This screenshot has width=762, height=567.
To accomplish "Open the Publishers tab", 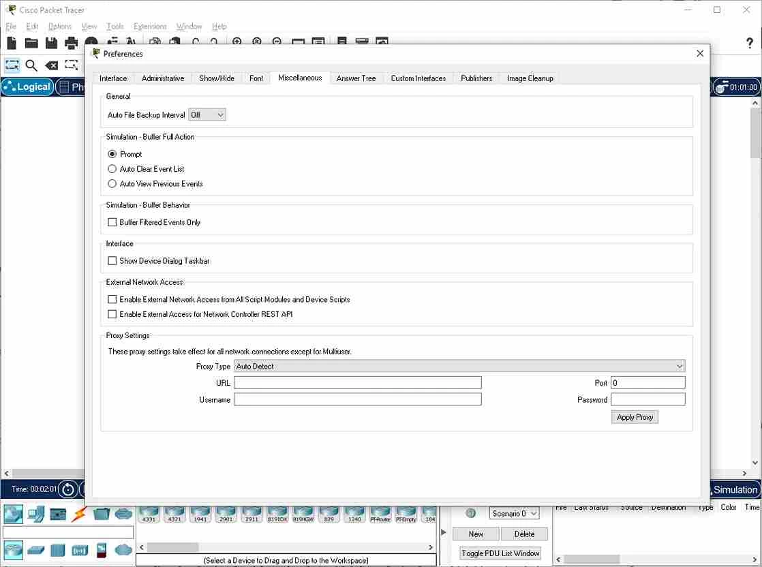I will point(476,78).
